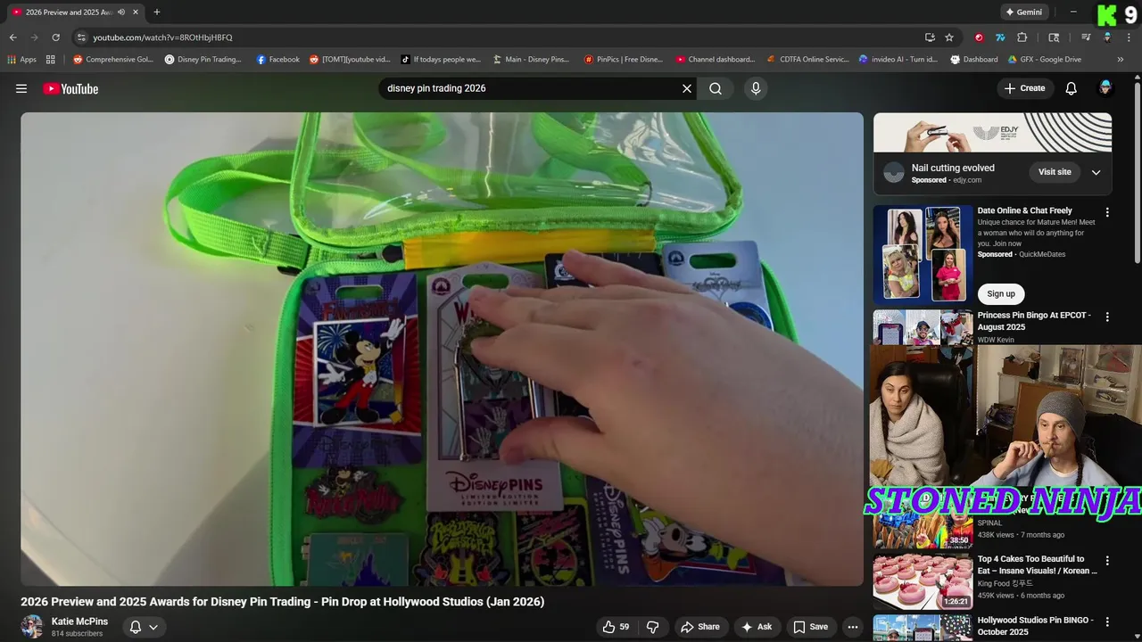Open Chrome three-dot menu
Viewport: 1142px width, 642px height.
point(1130,37)
